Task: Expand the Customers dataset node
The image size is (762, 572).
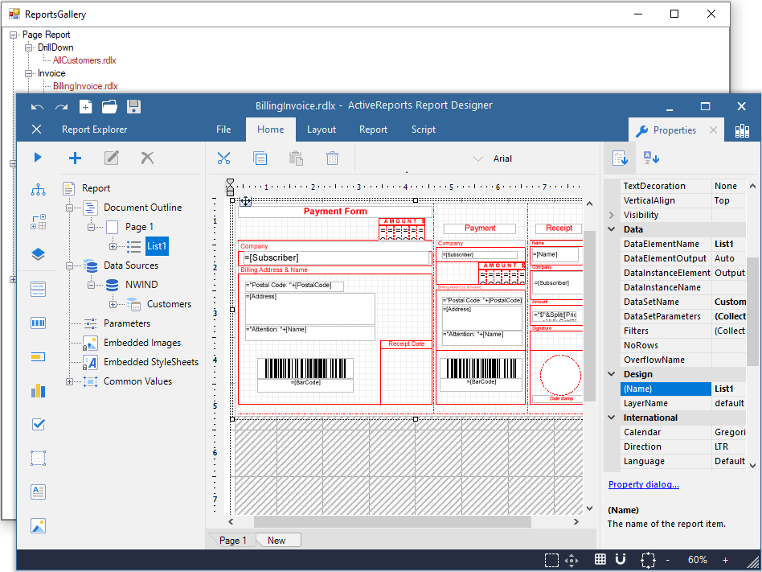Action: pyautogui.click(x=113, y=304)
